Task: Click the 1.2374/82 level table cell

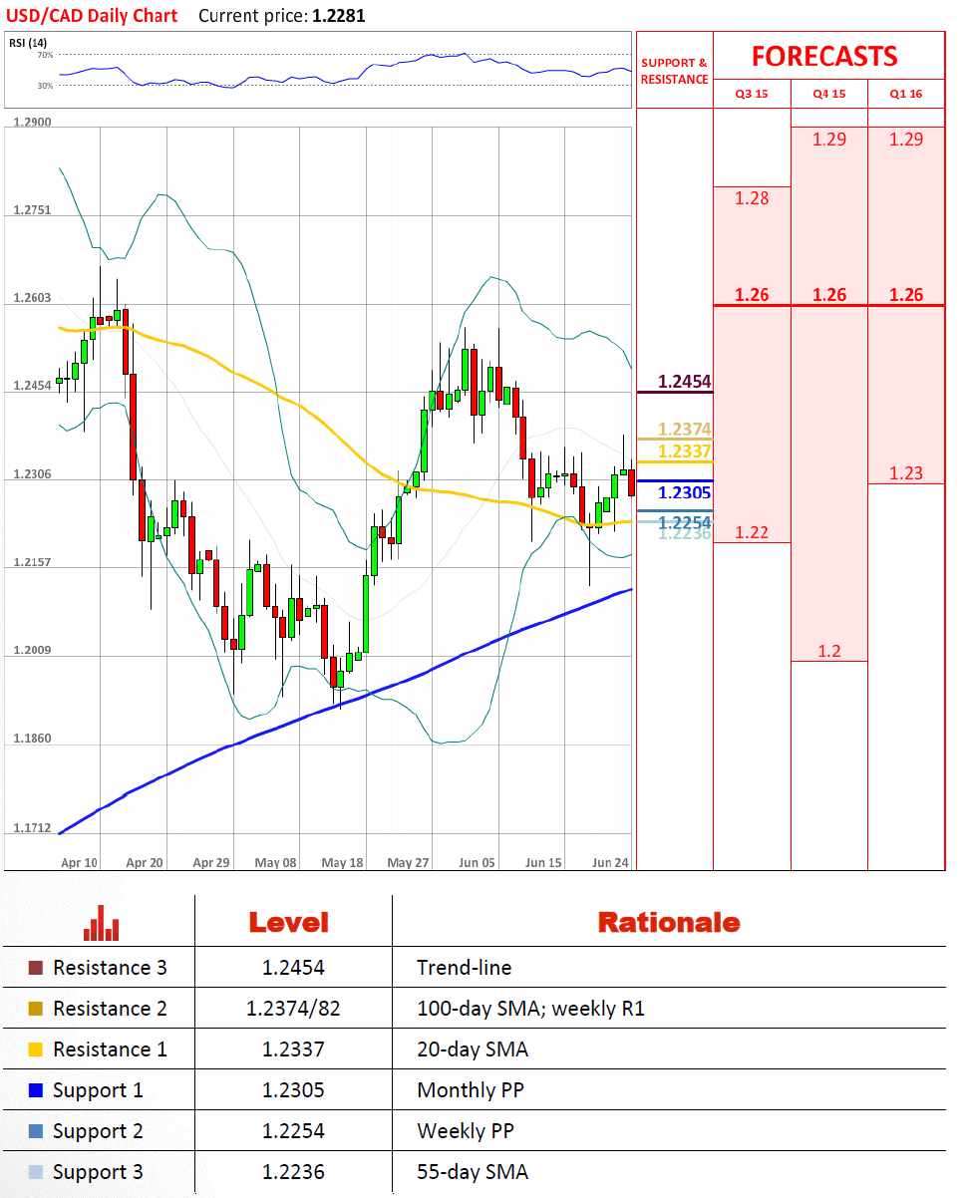Action: [293, 1009]
